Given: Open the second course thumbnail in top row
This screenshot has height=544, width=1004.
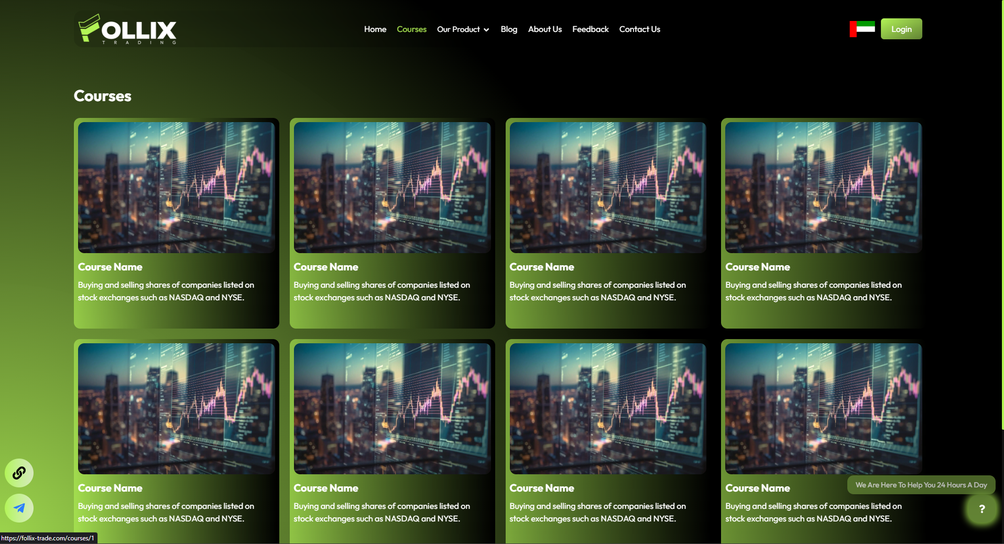Looking at the screenshot, I should (x=392, y=188).
